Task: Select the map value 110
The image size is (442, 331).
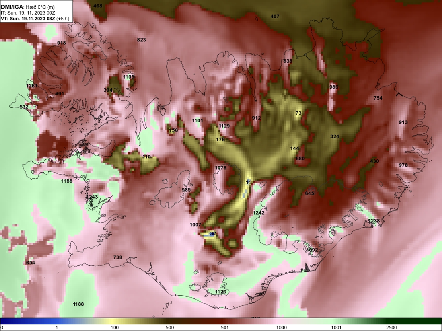Action: click(147, 157)
